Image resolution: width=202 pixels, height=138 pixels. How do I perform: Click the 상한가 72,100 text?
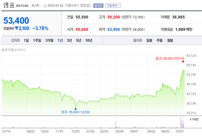pos(133,17)
